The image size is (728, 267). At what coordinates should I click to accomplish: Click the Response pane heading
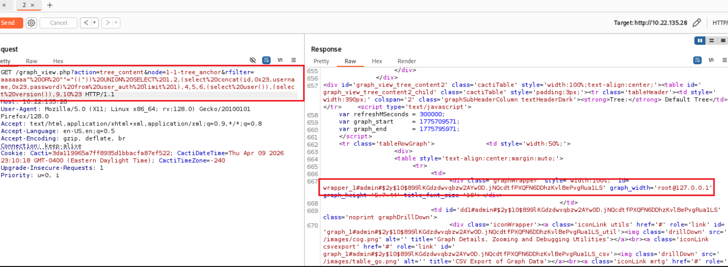(326, 49)
